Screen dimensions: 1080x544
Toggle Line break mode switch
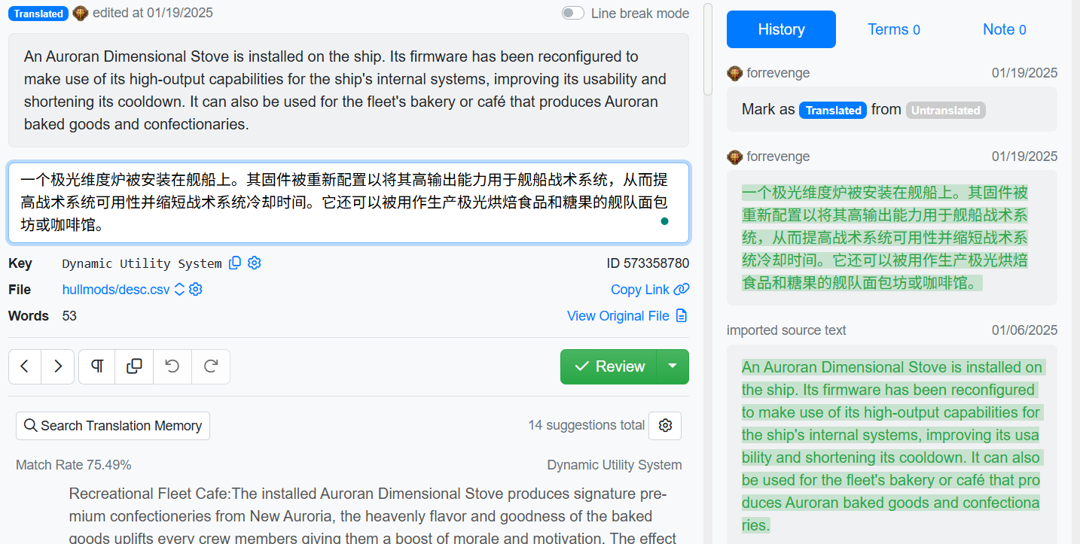click(573, 13)
